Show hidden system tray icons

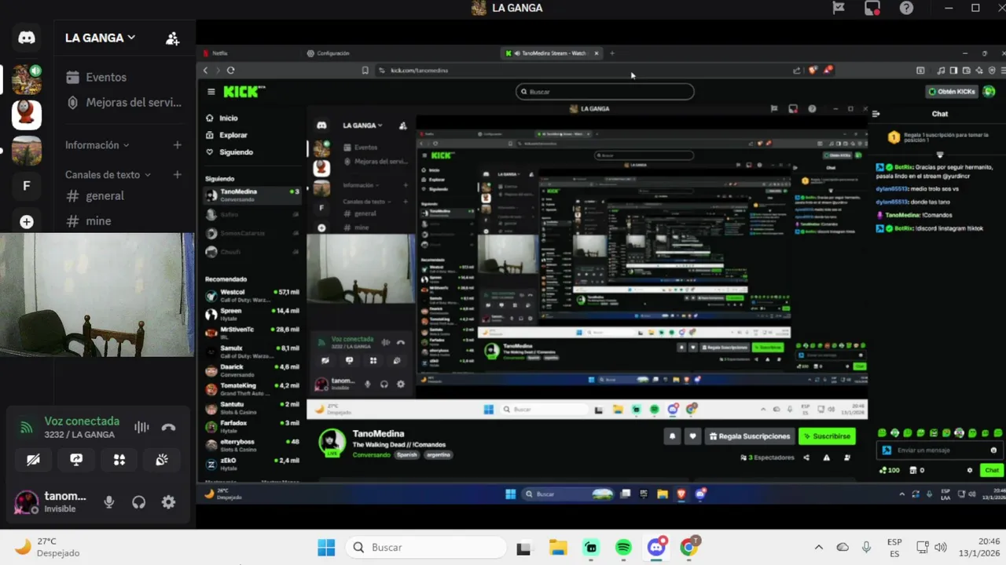[x=819, y=547]
